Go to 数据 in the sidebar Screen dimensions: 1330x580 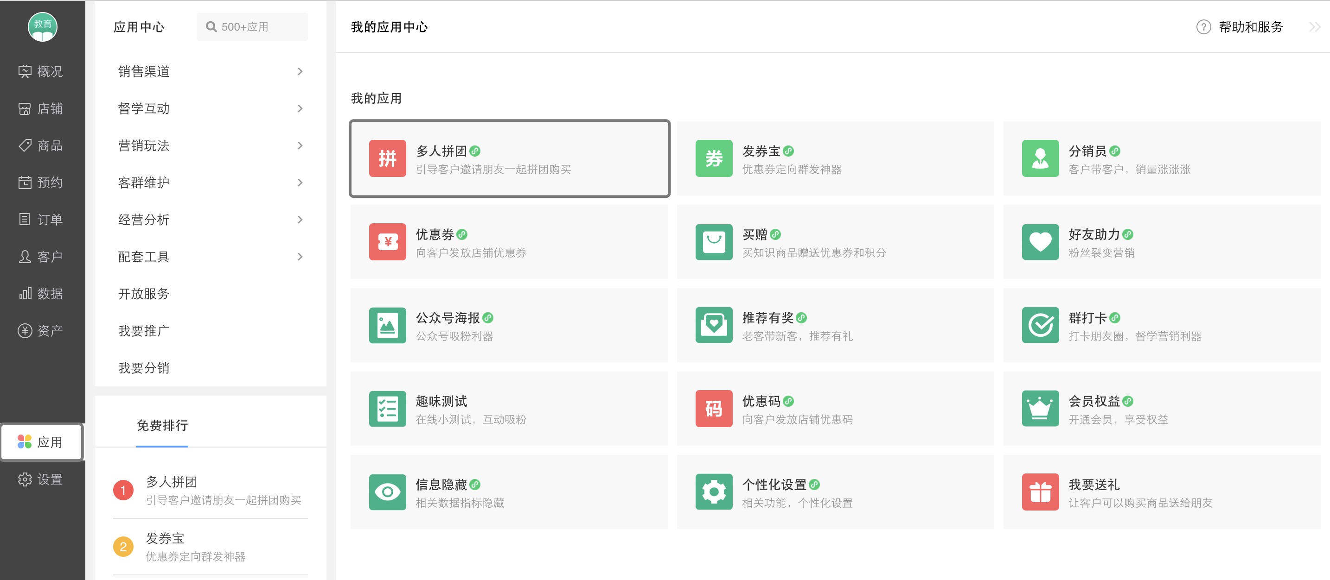[x=41, y=294]
